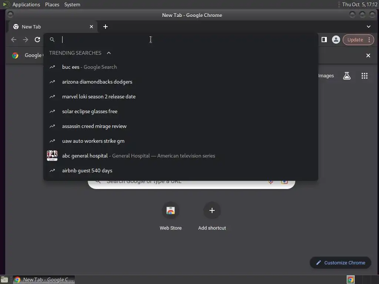Screen dimensions: 379x284
Task: Open the Places menu
Action: click(52, 4)
